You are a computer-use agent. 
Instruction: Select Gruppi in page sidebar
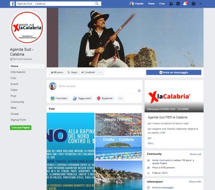tap(15, 114)
